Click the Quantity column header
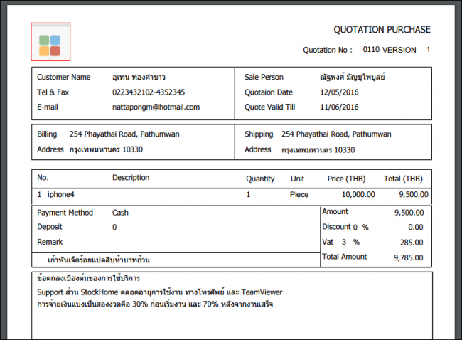This screenshot has width=462, height=340. point(260,179)
